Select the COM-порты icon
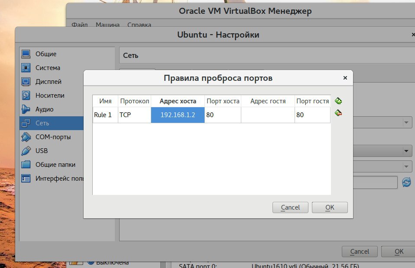 coord(26,137)
